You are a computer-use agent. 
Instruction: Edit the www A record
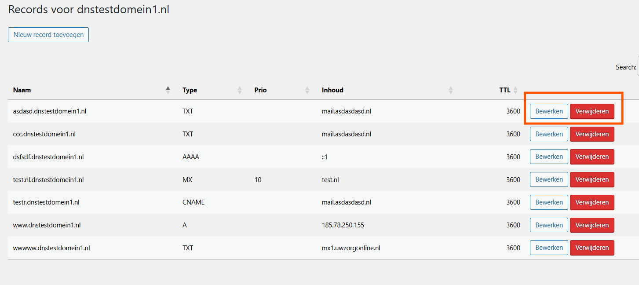549,225
